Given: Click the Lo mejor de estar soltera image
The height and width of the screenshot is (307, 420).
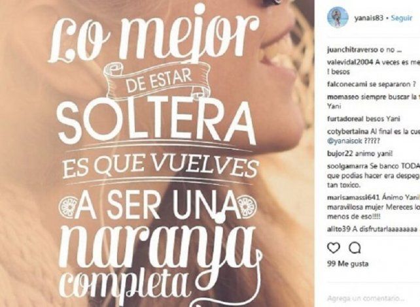Looking at the screenshot, I should click(157, 153).
